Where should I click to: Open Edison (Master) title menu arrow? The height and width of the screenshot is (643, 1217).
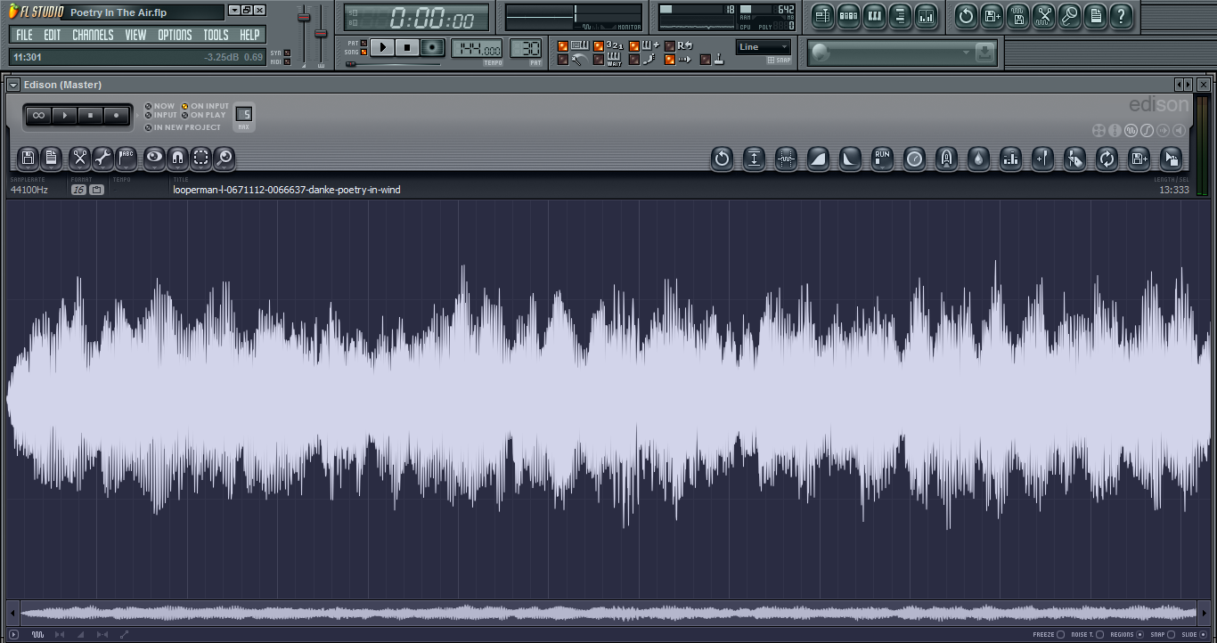13,85
